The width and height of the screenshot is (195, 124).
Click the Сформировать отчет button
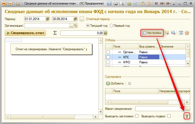pos(25,33)
